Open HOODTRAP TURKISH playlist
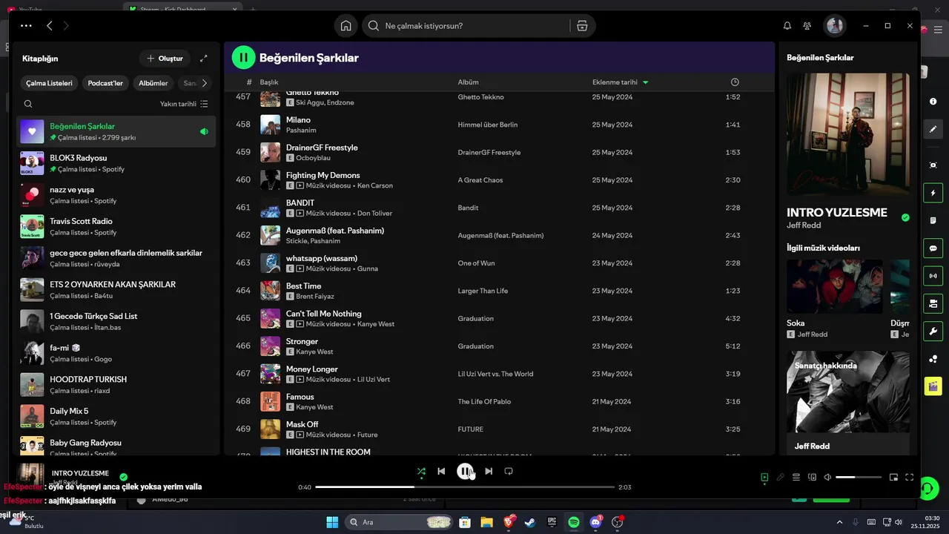Image resolution: width=949 pixels, height=534 pixels. [x=116, y=384]
